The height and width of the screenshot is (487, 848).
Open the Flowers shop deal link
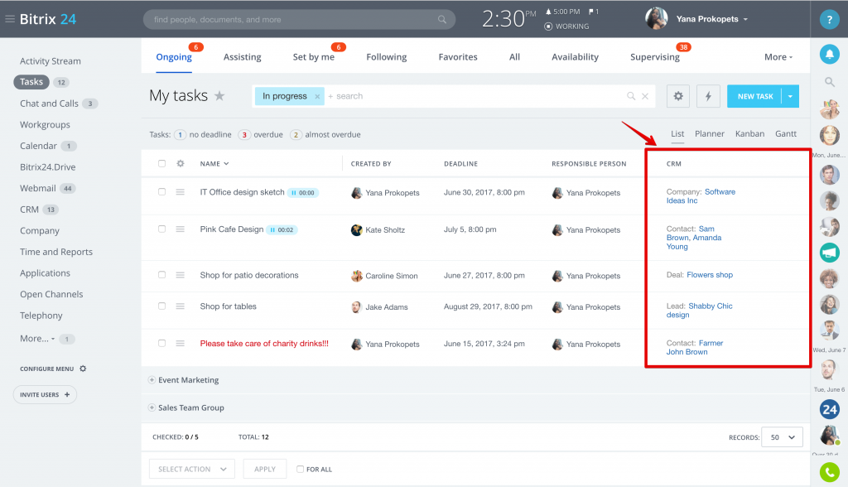(710, 275)
